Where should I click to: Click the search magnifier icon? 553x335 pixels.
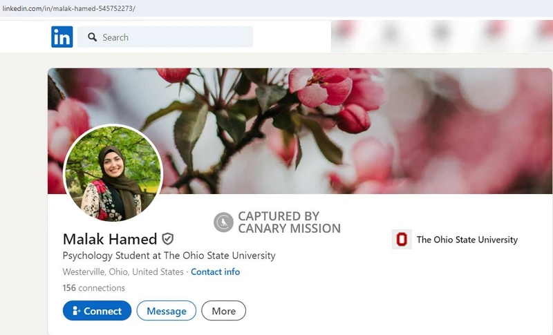point(93,37)
